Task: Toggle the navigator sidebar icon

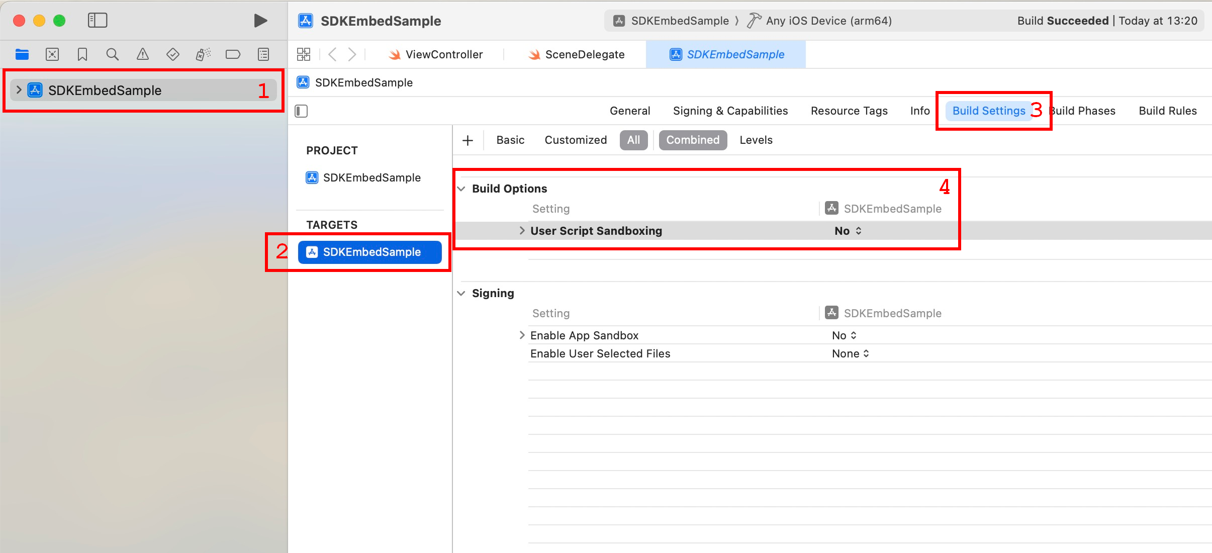Action: point(98,21)
